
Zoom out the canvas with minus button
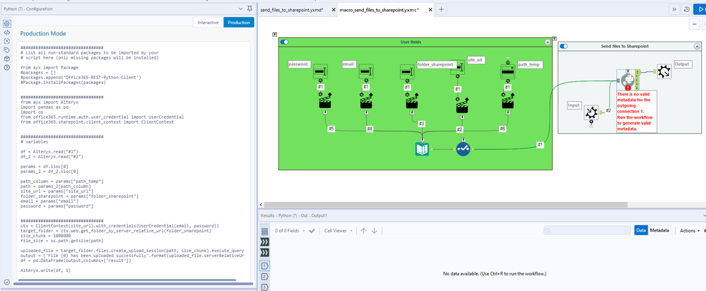695,24
